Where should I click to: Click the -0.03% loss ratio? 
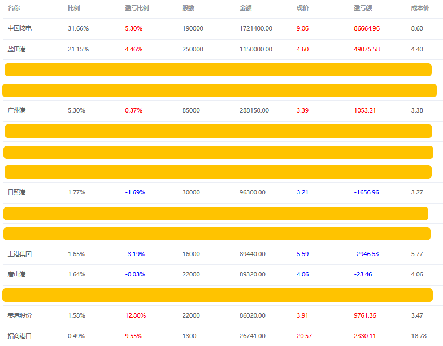coord(135,275)
